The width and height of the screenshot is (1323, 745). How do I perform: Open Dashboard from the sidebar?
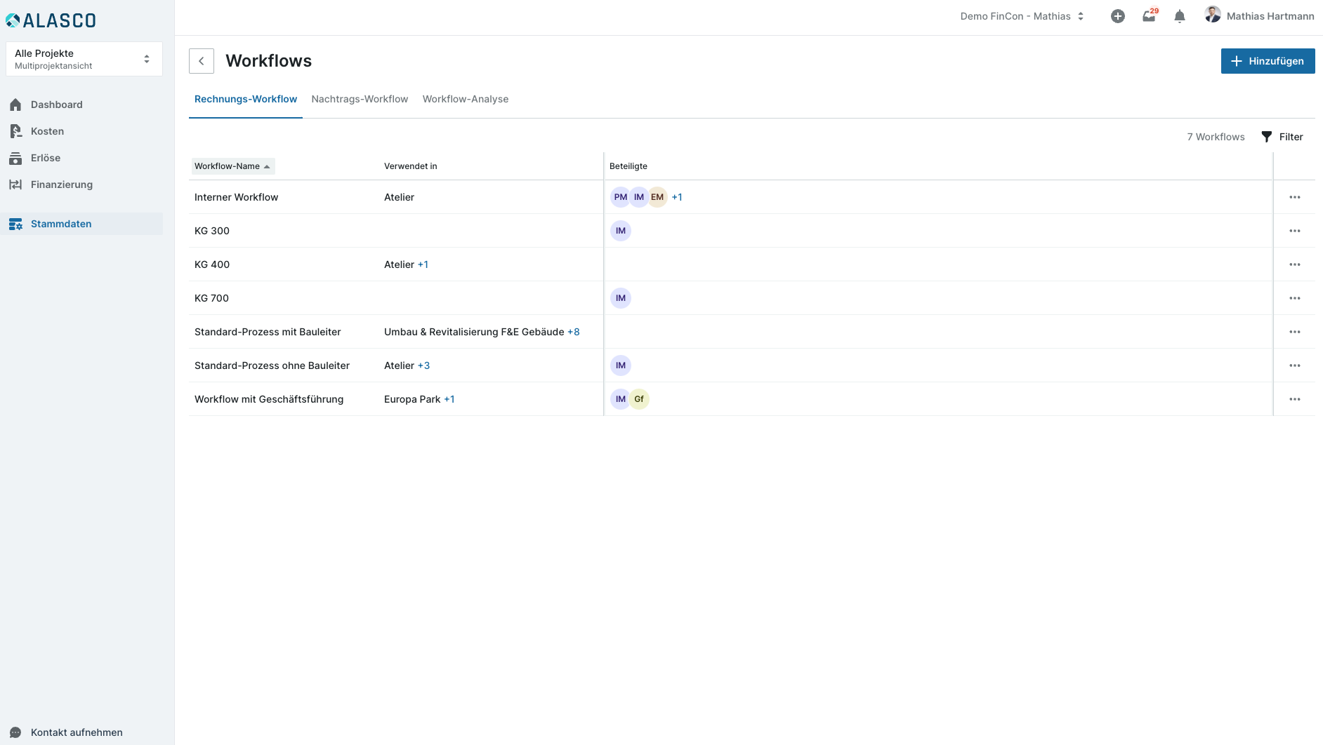click(56, 105)
